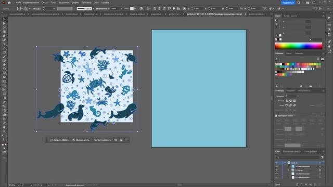Open the Layers panel options menu
The width and height of the screenshot is (333, 187).
pyautogui.click(x=324, y=151)
